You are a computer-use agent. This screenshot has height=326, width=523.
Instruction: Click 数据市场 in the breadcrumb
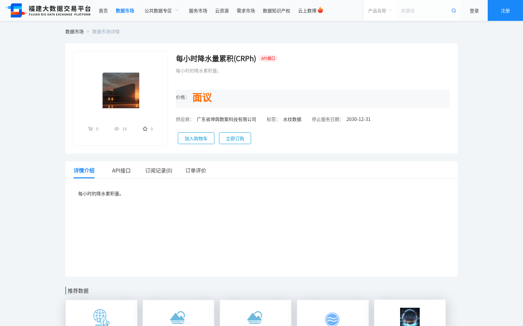coord(75,32)
